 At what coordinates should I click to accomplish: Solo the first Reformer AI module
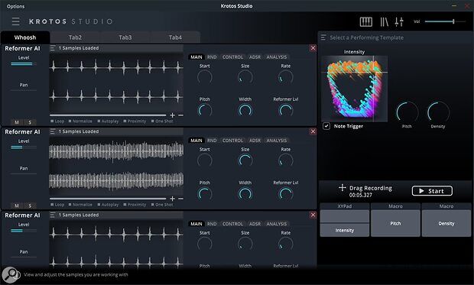[30, 122]
